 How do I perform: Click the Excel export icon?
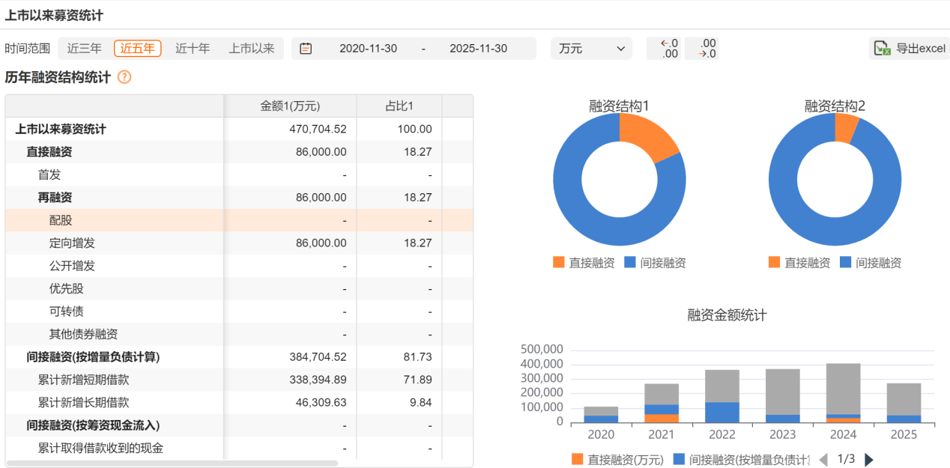882,49
